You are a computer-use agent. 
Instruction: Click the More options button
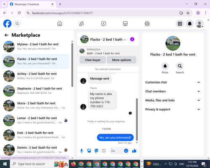tap(121, 60)
